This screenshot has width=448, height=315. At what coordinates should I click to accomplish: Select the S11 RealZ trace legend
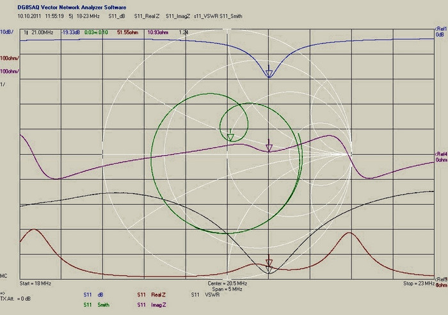tap(151, 295)
